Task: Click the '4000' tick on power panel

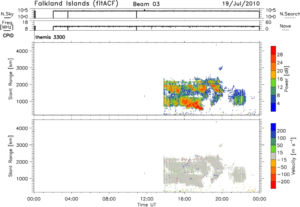Action: click(x=22, y=51)
